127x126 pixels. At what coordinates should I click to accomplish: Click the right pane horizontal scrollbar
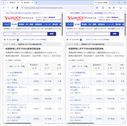[x=81, y=123]
